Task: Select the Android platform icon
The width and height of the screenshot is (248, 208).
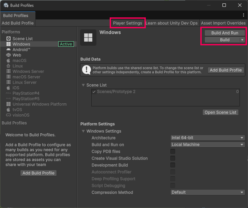Action: coord(9,50)
